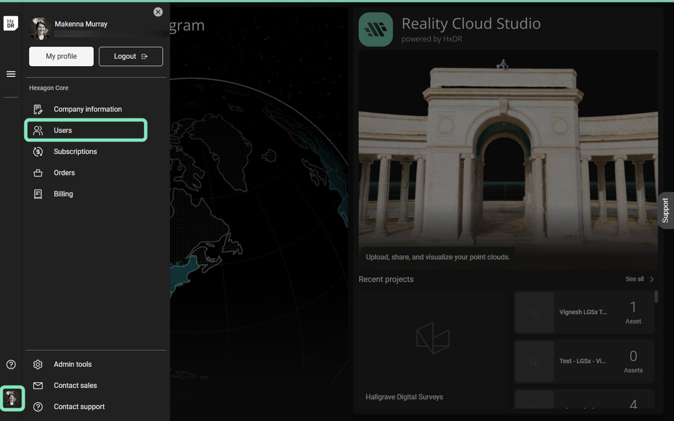
Task: Click the Hexagon Core section label
Action: point(49,88)
